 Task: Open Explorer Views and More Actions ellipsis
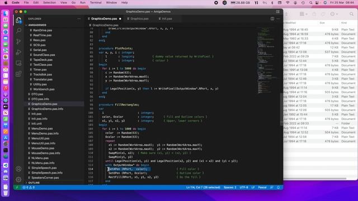(x=79, y=19)
